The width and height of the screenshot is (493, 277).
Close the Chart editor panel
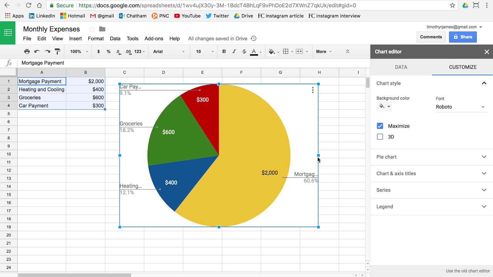(x=486, y=52)
